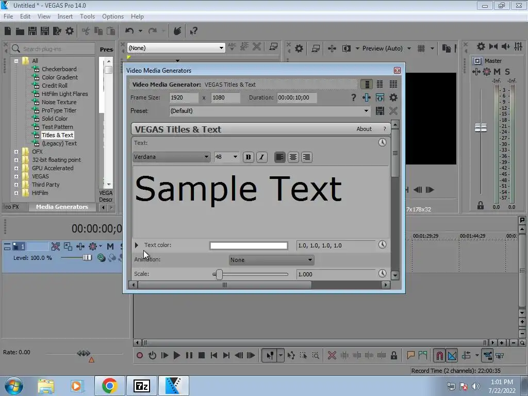Toggle automatic crossfades icon
Viewport: 528px width, 396px height.
pyautogui.click(x=452, y=356)
